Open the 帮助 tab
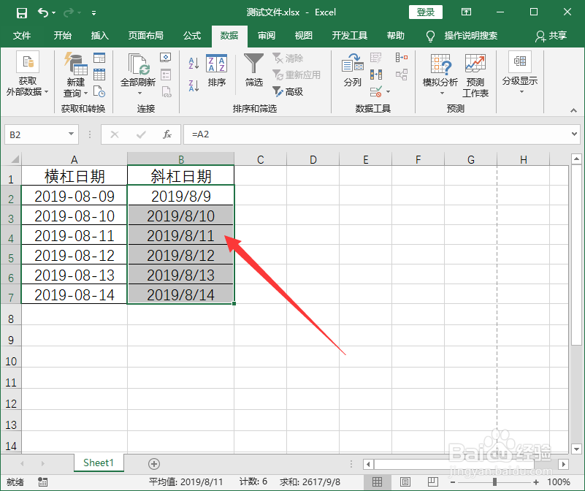 [395, 36]
